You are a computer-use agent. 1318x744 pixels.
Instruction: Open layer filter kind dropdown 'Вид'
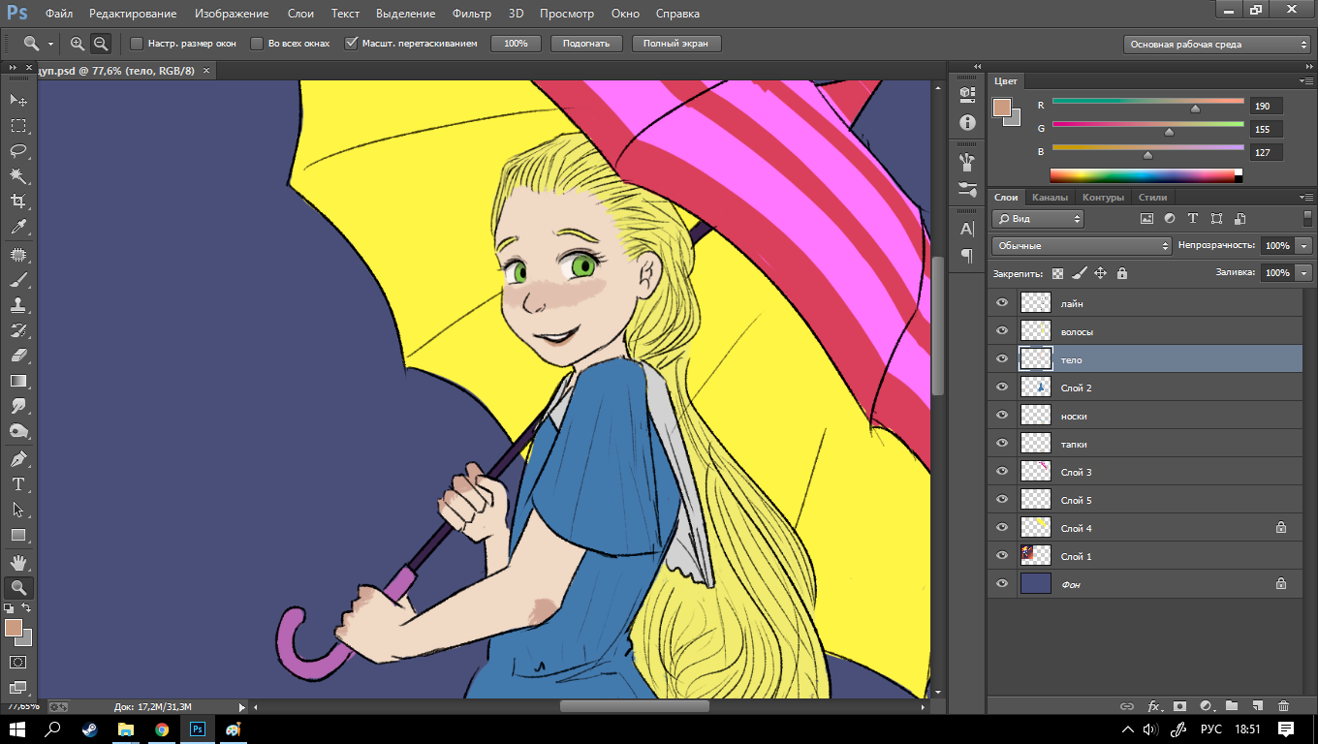(1037, 219)
